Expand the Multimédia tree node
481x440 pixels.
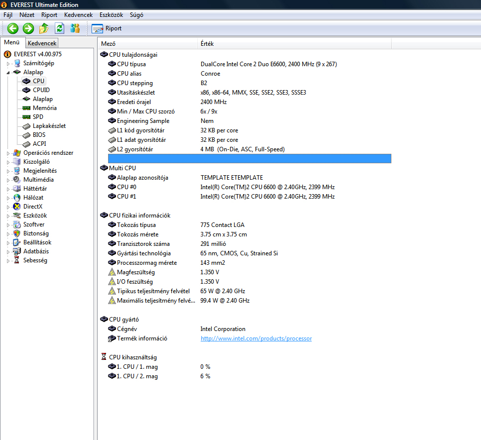tap(8, 180)
